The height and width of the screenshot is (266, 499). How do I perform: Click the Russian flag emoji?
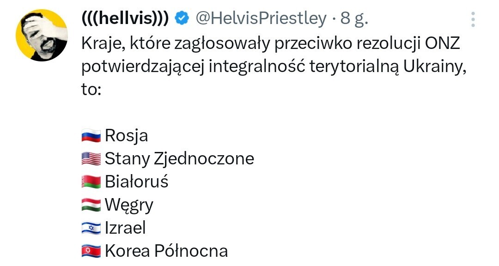pyautogui.click(x=91, y=136)
